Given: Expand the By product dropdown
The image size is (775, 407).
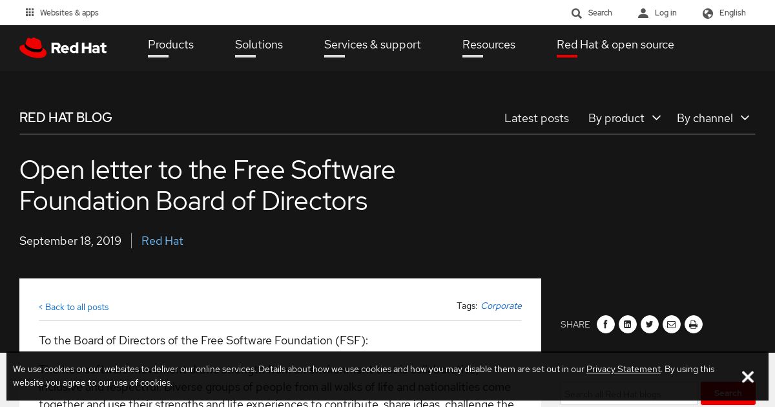Looking at the screenshot, I should [x=625, y=118].
